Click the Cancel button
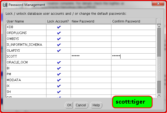This screenshot has width=167, height=113. (81, 105)
